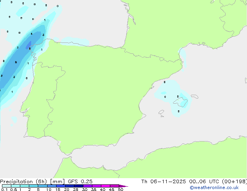
Task: Click legend value label '20'
Action: (67, 189)
